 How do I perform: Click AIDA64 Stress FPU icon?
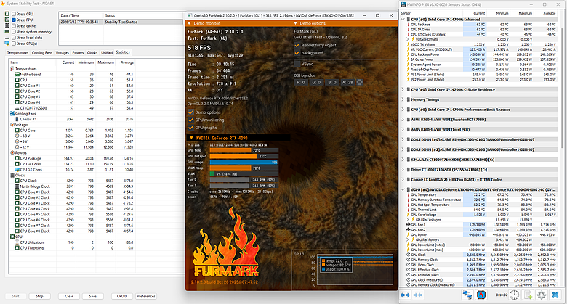tap(7, 20)
